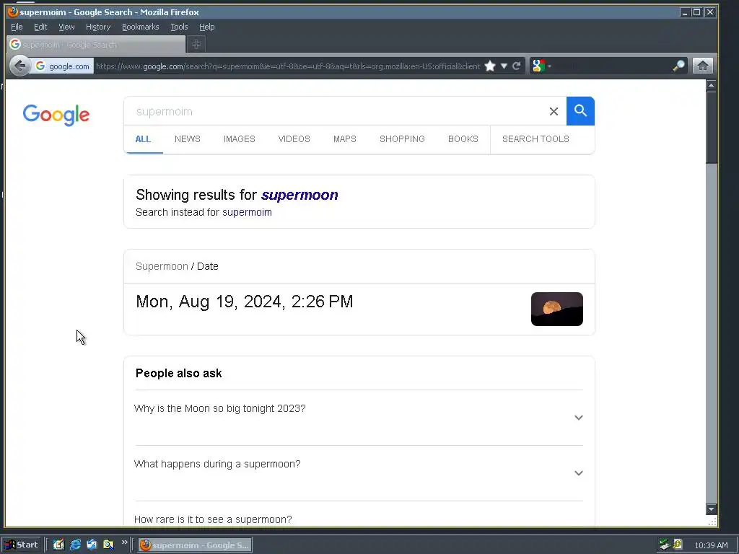Select the supermoim Google Search browser tab
This screenshot has height=554, width=739.
(x=96, y=45)
